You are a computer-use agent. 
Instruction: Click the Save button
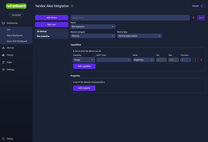[201, 18]
